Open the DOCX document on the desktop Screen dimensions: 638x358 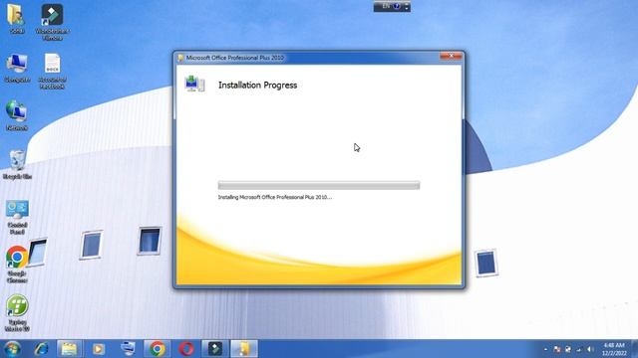click(52, 71)
